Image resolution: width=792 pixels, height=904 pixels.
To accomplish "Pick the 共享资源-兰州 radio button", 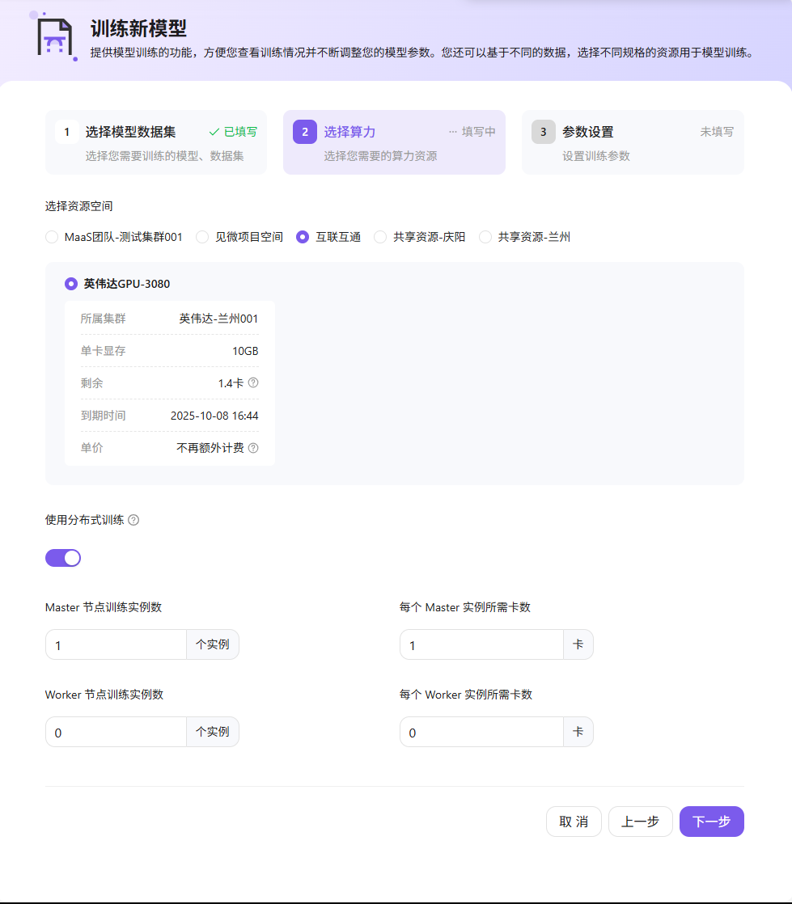I will [x=485, y=237].
